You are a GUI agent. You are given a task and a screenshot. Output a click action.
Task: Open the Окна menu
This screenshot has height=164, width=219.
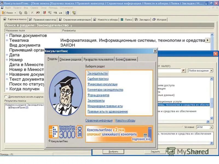[44, 8]
